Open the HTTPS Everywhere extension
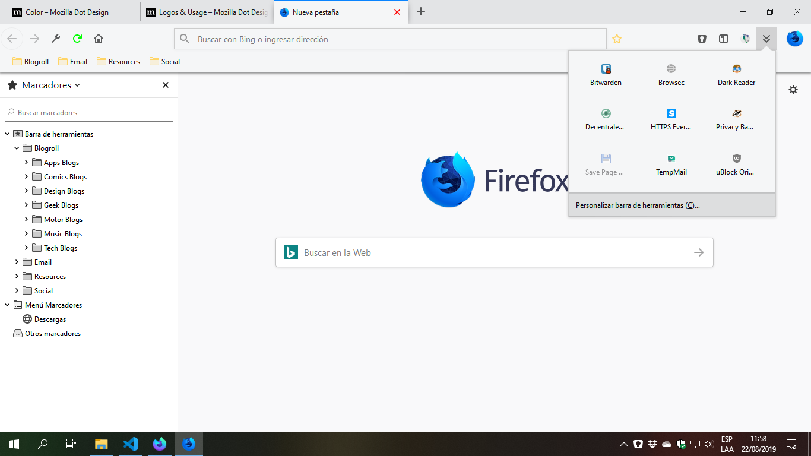Image resolution: width=811 pixels, height=456 pixels. click(x=671, y=119)
